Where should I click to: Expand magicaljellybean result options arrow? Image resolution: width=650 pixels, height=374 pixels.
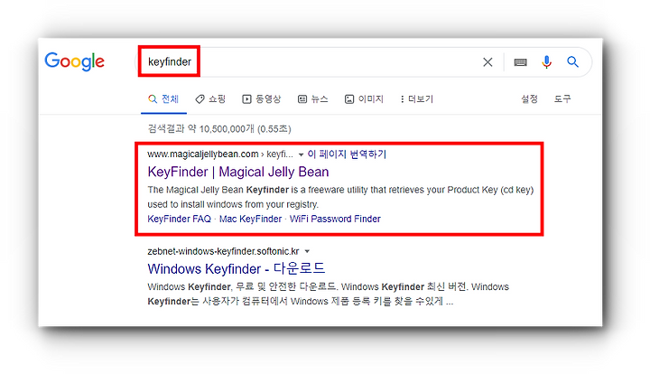tap(301, 154)
